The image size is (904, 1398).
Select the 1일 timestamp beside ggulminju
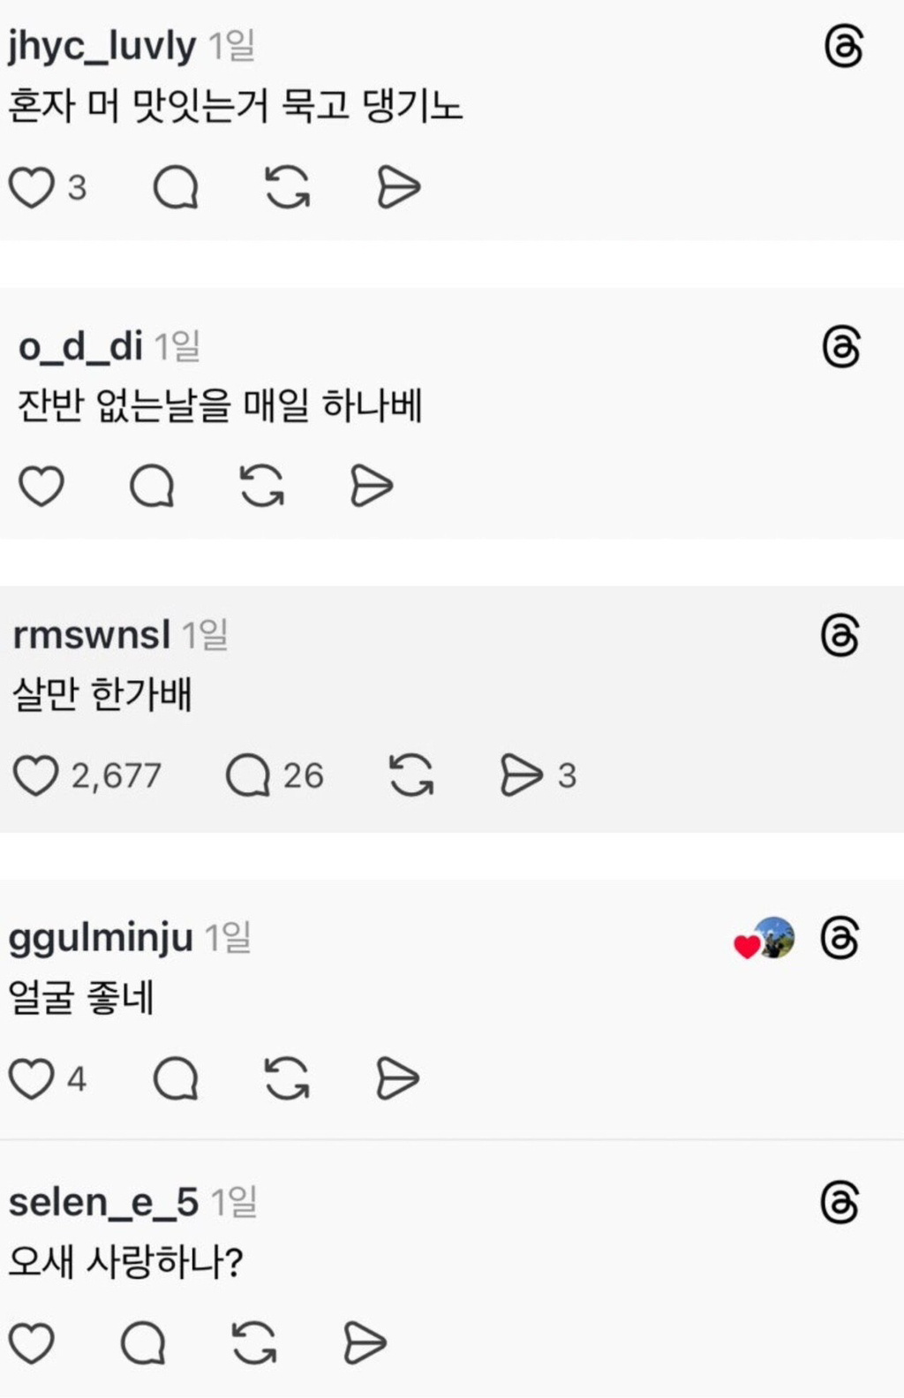click(x=230, y=938)
